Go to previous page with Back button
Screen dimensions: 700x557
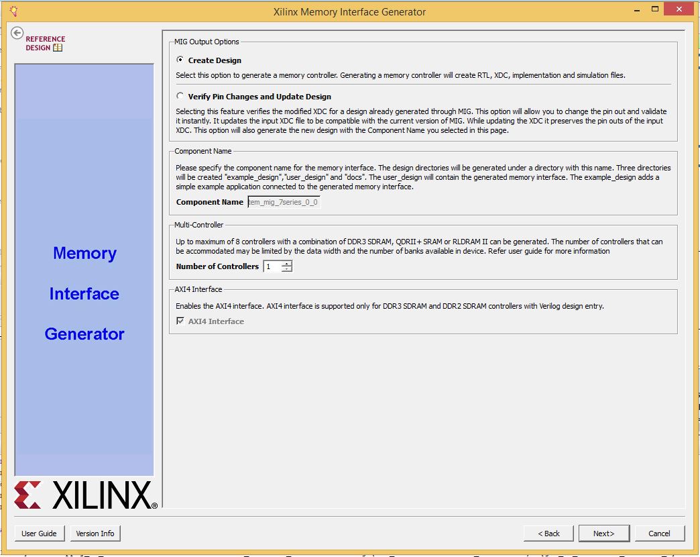(x=548, y=534)
